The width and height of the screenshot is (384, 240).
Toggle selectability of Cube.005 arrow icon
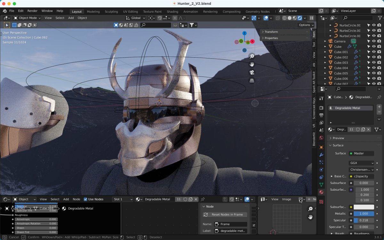(368, 73)
